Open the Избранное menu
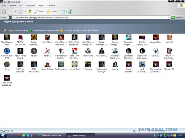The image size is (185, 138). [30, 5]
